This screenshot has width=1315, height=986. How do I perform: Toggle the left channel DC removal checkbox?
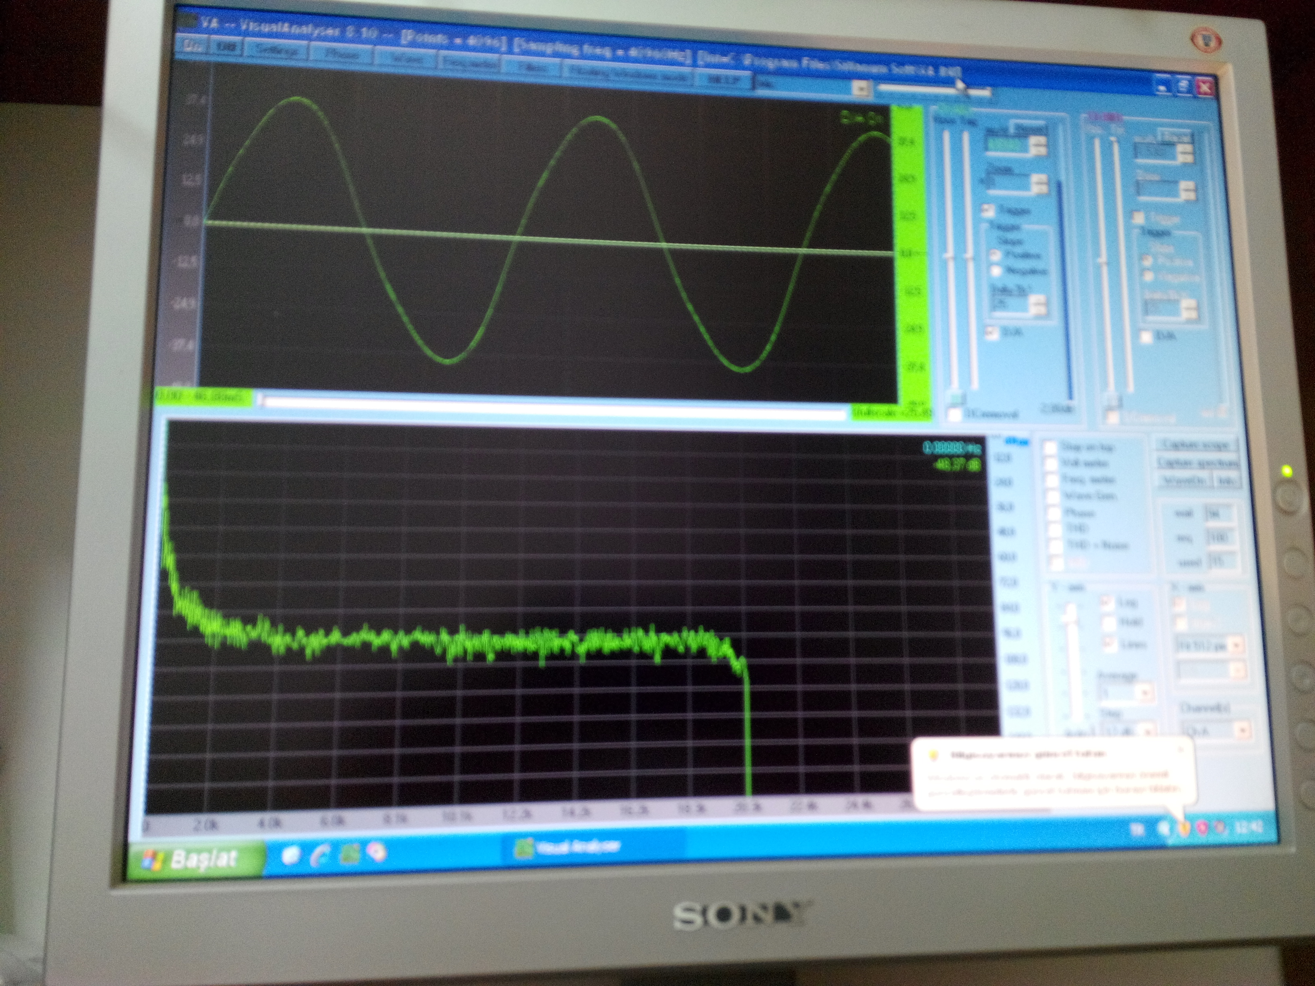(955, 414)
